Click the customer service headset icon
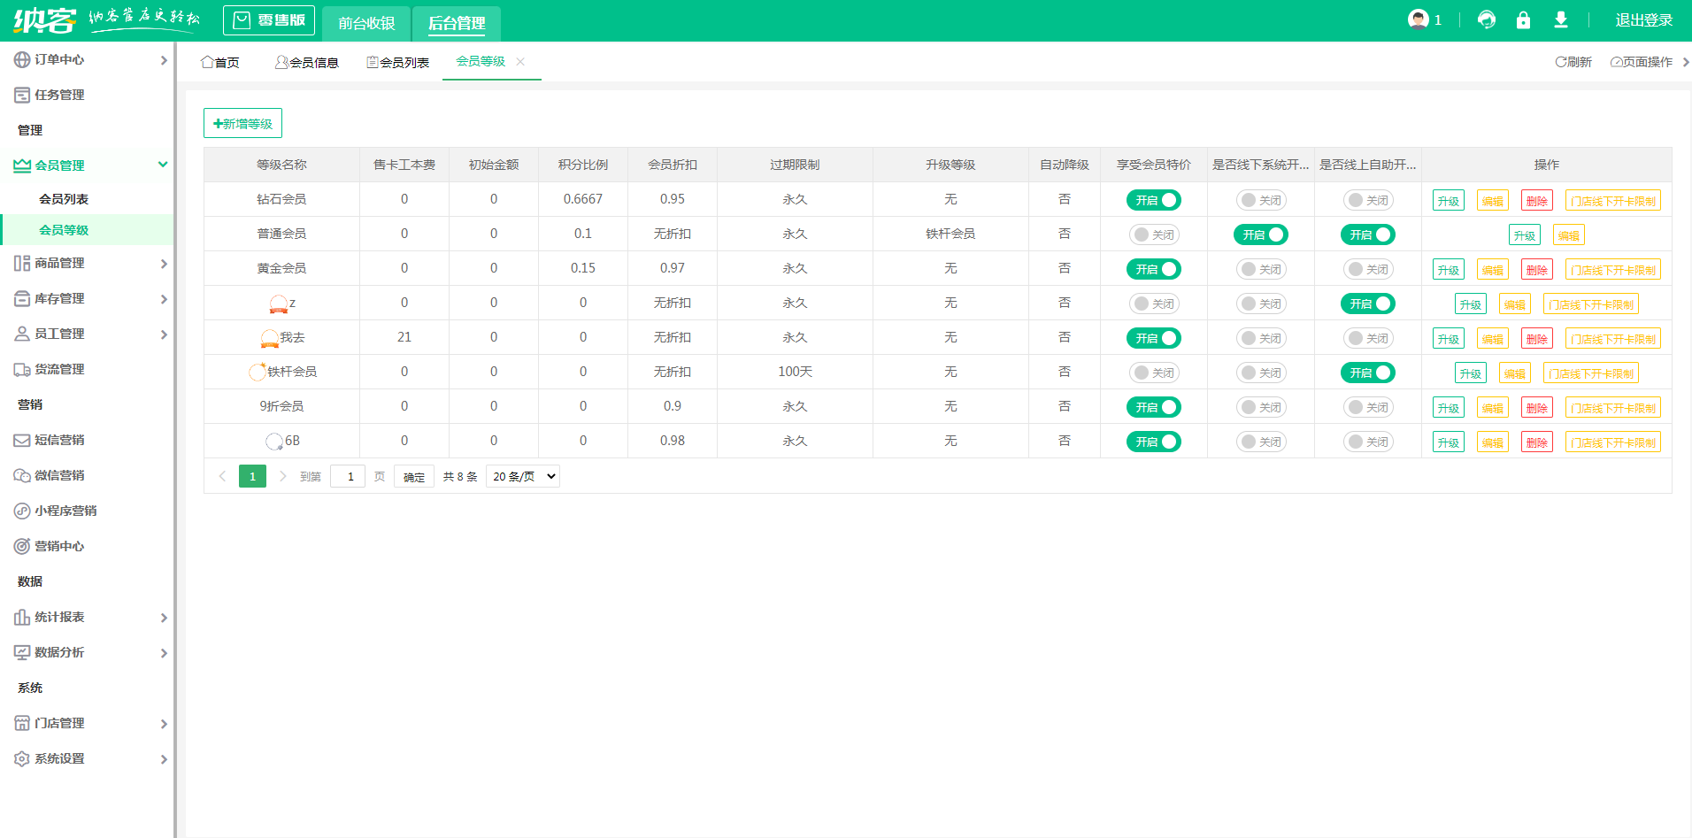The width and height of the screenshot is (1692, 838). [x=1487, y=19]
